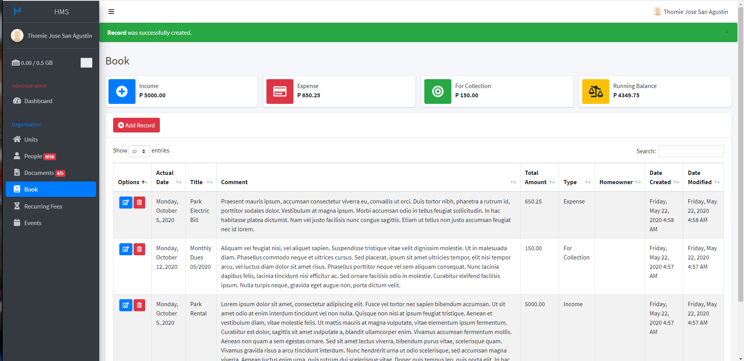Dismiss the green success notification
Image resolution: width=744 pixels, height=361 pixels.
click(727, 32)
